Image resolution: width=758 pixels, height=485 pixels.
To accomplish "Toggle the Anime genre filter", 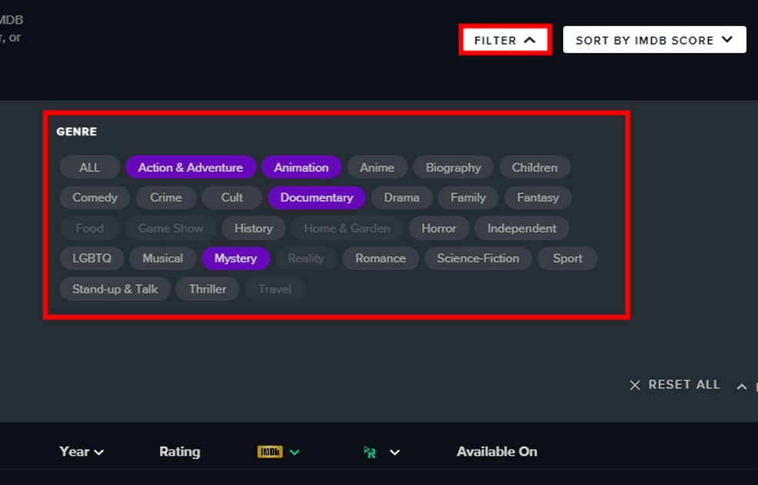I will pos(377,168).
